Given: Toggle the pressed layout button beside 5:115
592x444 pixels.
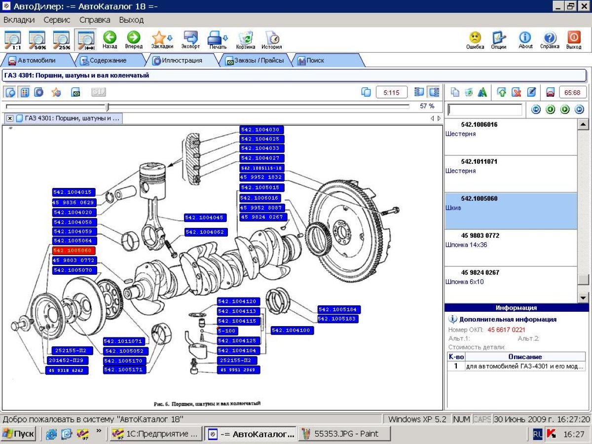Looking at the screenshot, I should point(434,92).
